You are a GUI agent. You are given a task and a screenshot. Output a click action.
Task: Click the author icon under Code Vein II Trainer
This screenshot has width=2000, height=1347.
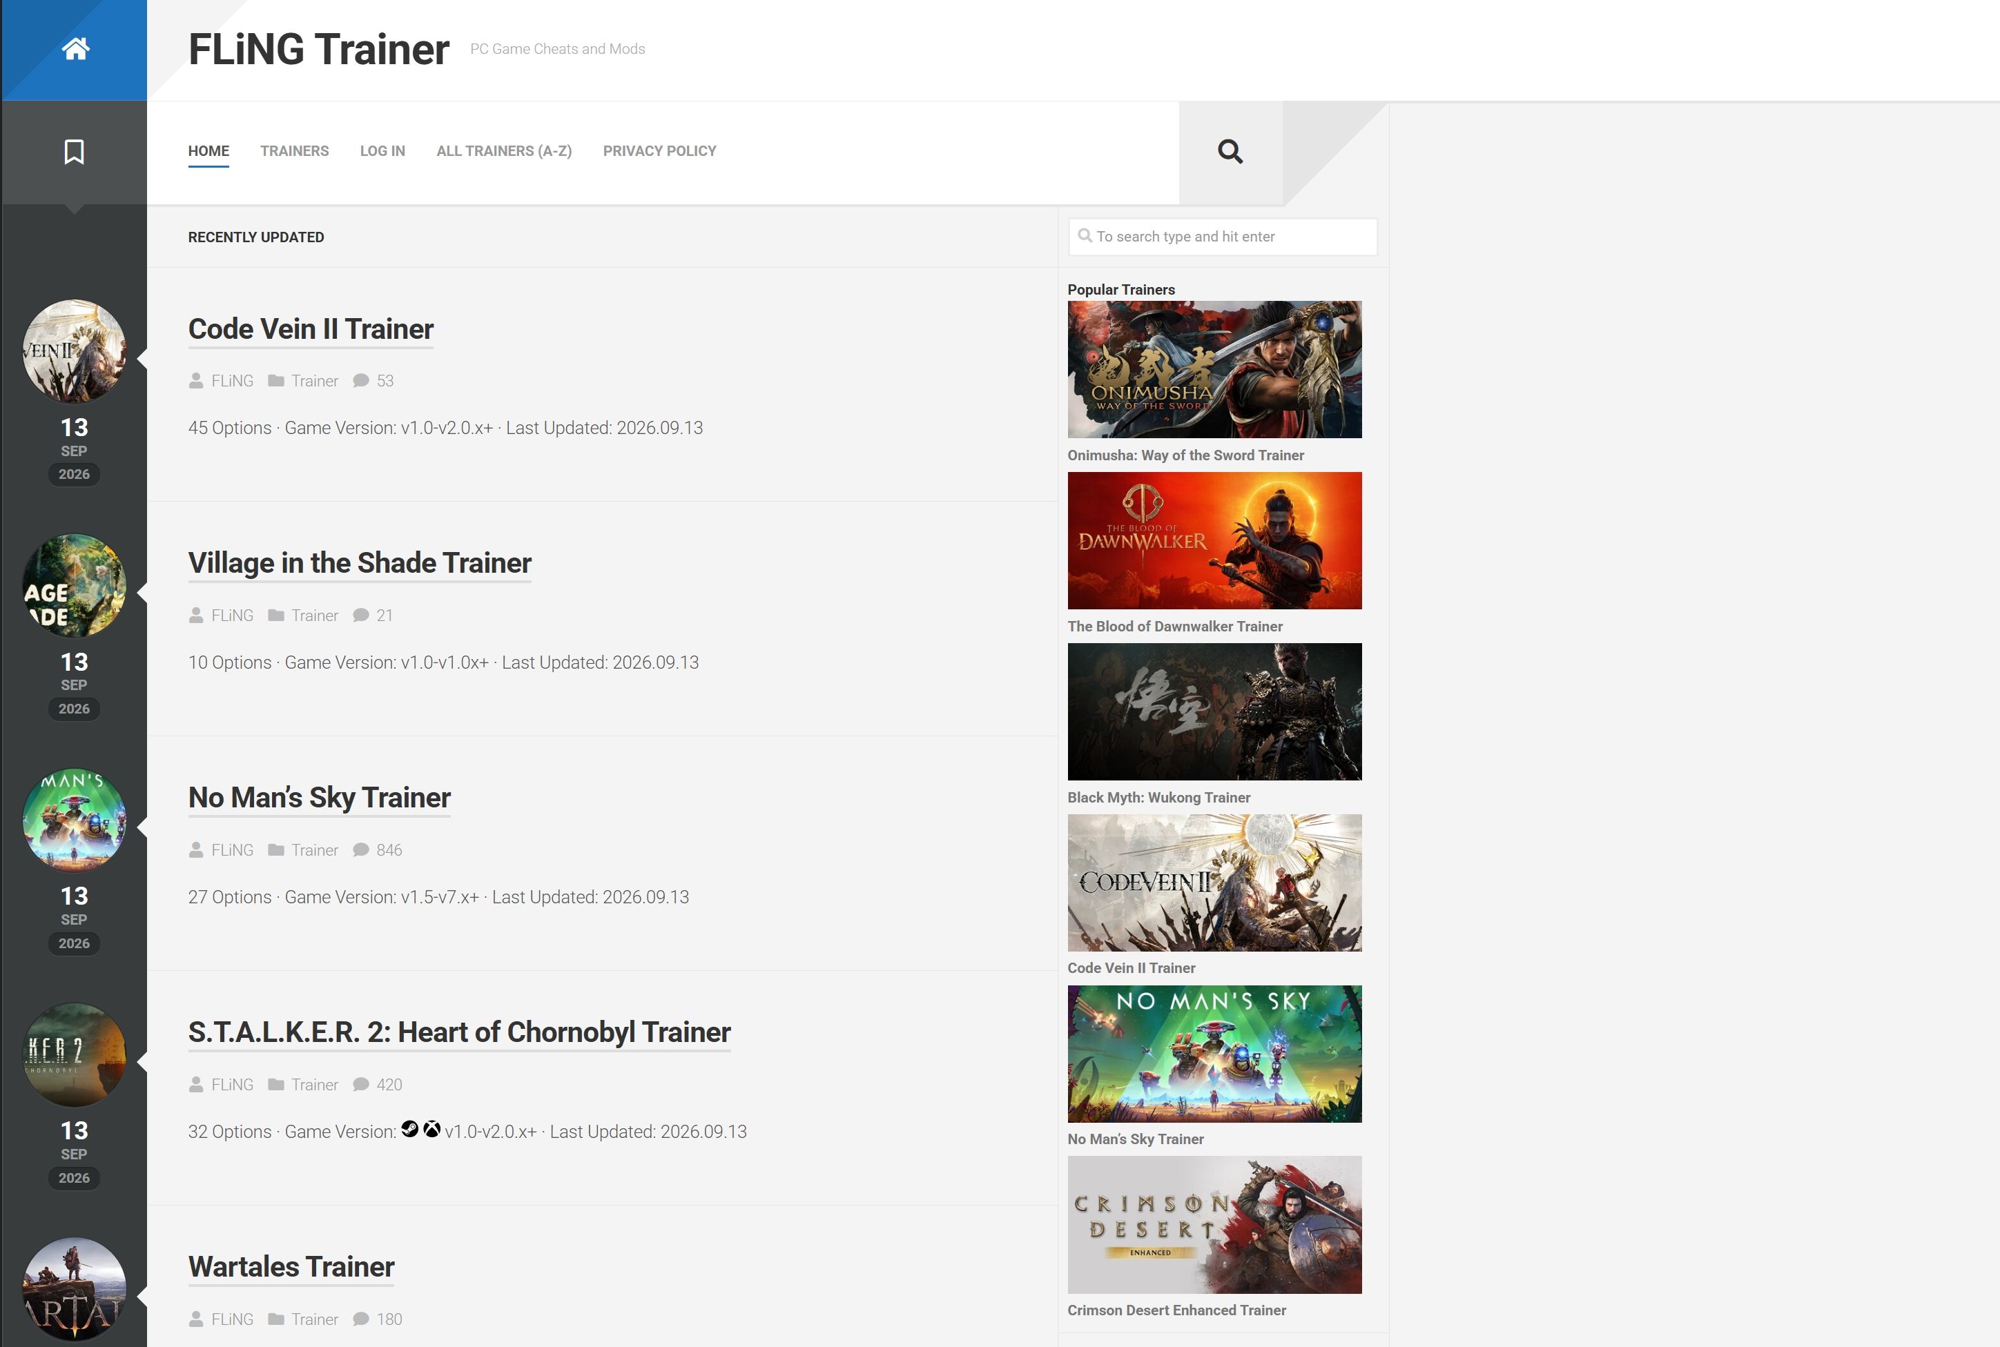(x=196, y=380)
